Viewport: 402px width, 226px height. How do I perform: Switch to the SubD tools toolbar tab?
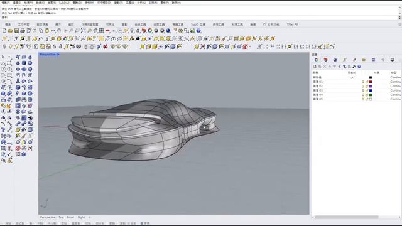pyautogui.click(x=198, y=24)
